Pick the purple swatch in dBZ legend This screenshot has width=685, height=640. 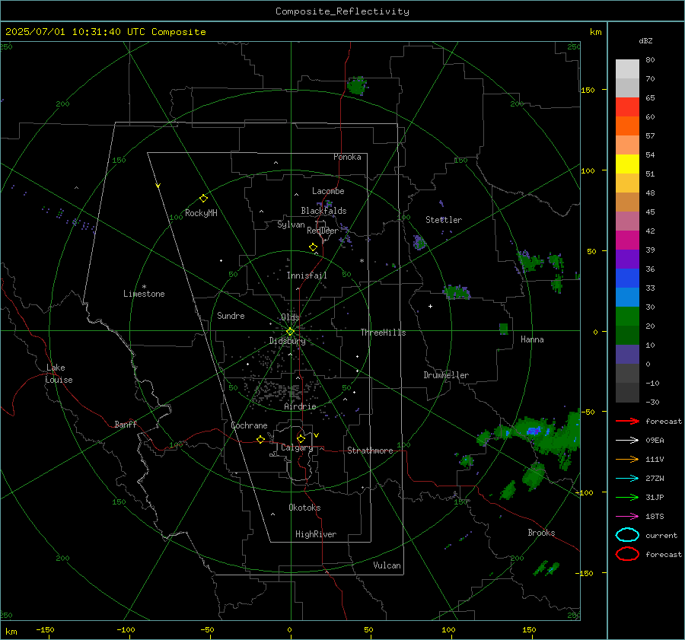pyautogui.click(x=627, y=259)
